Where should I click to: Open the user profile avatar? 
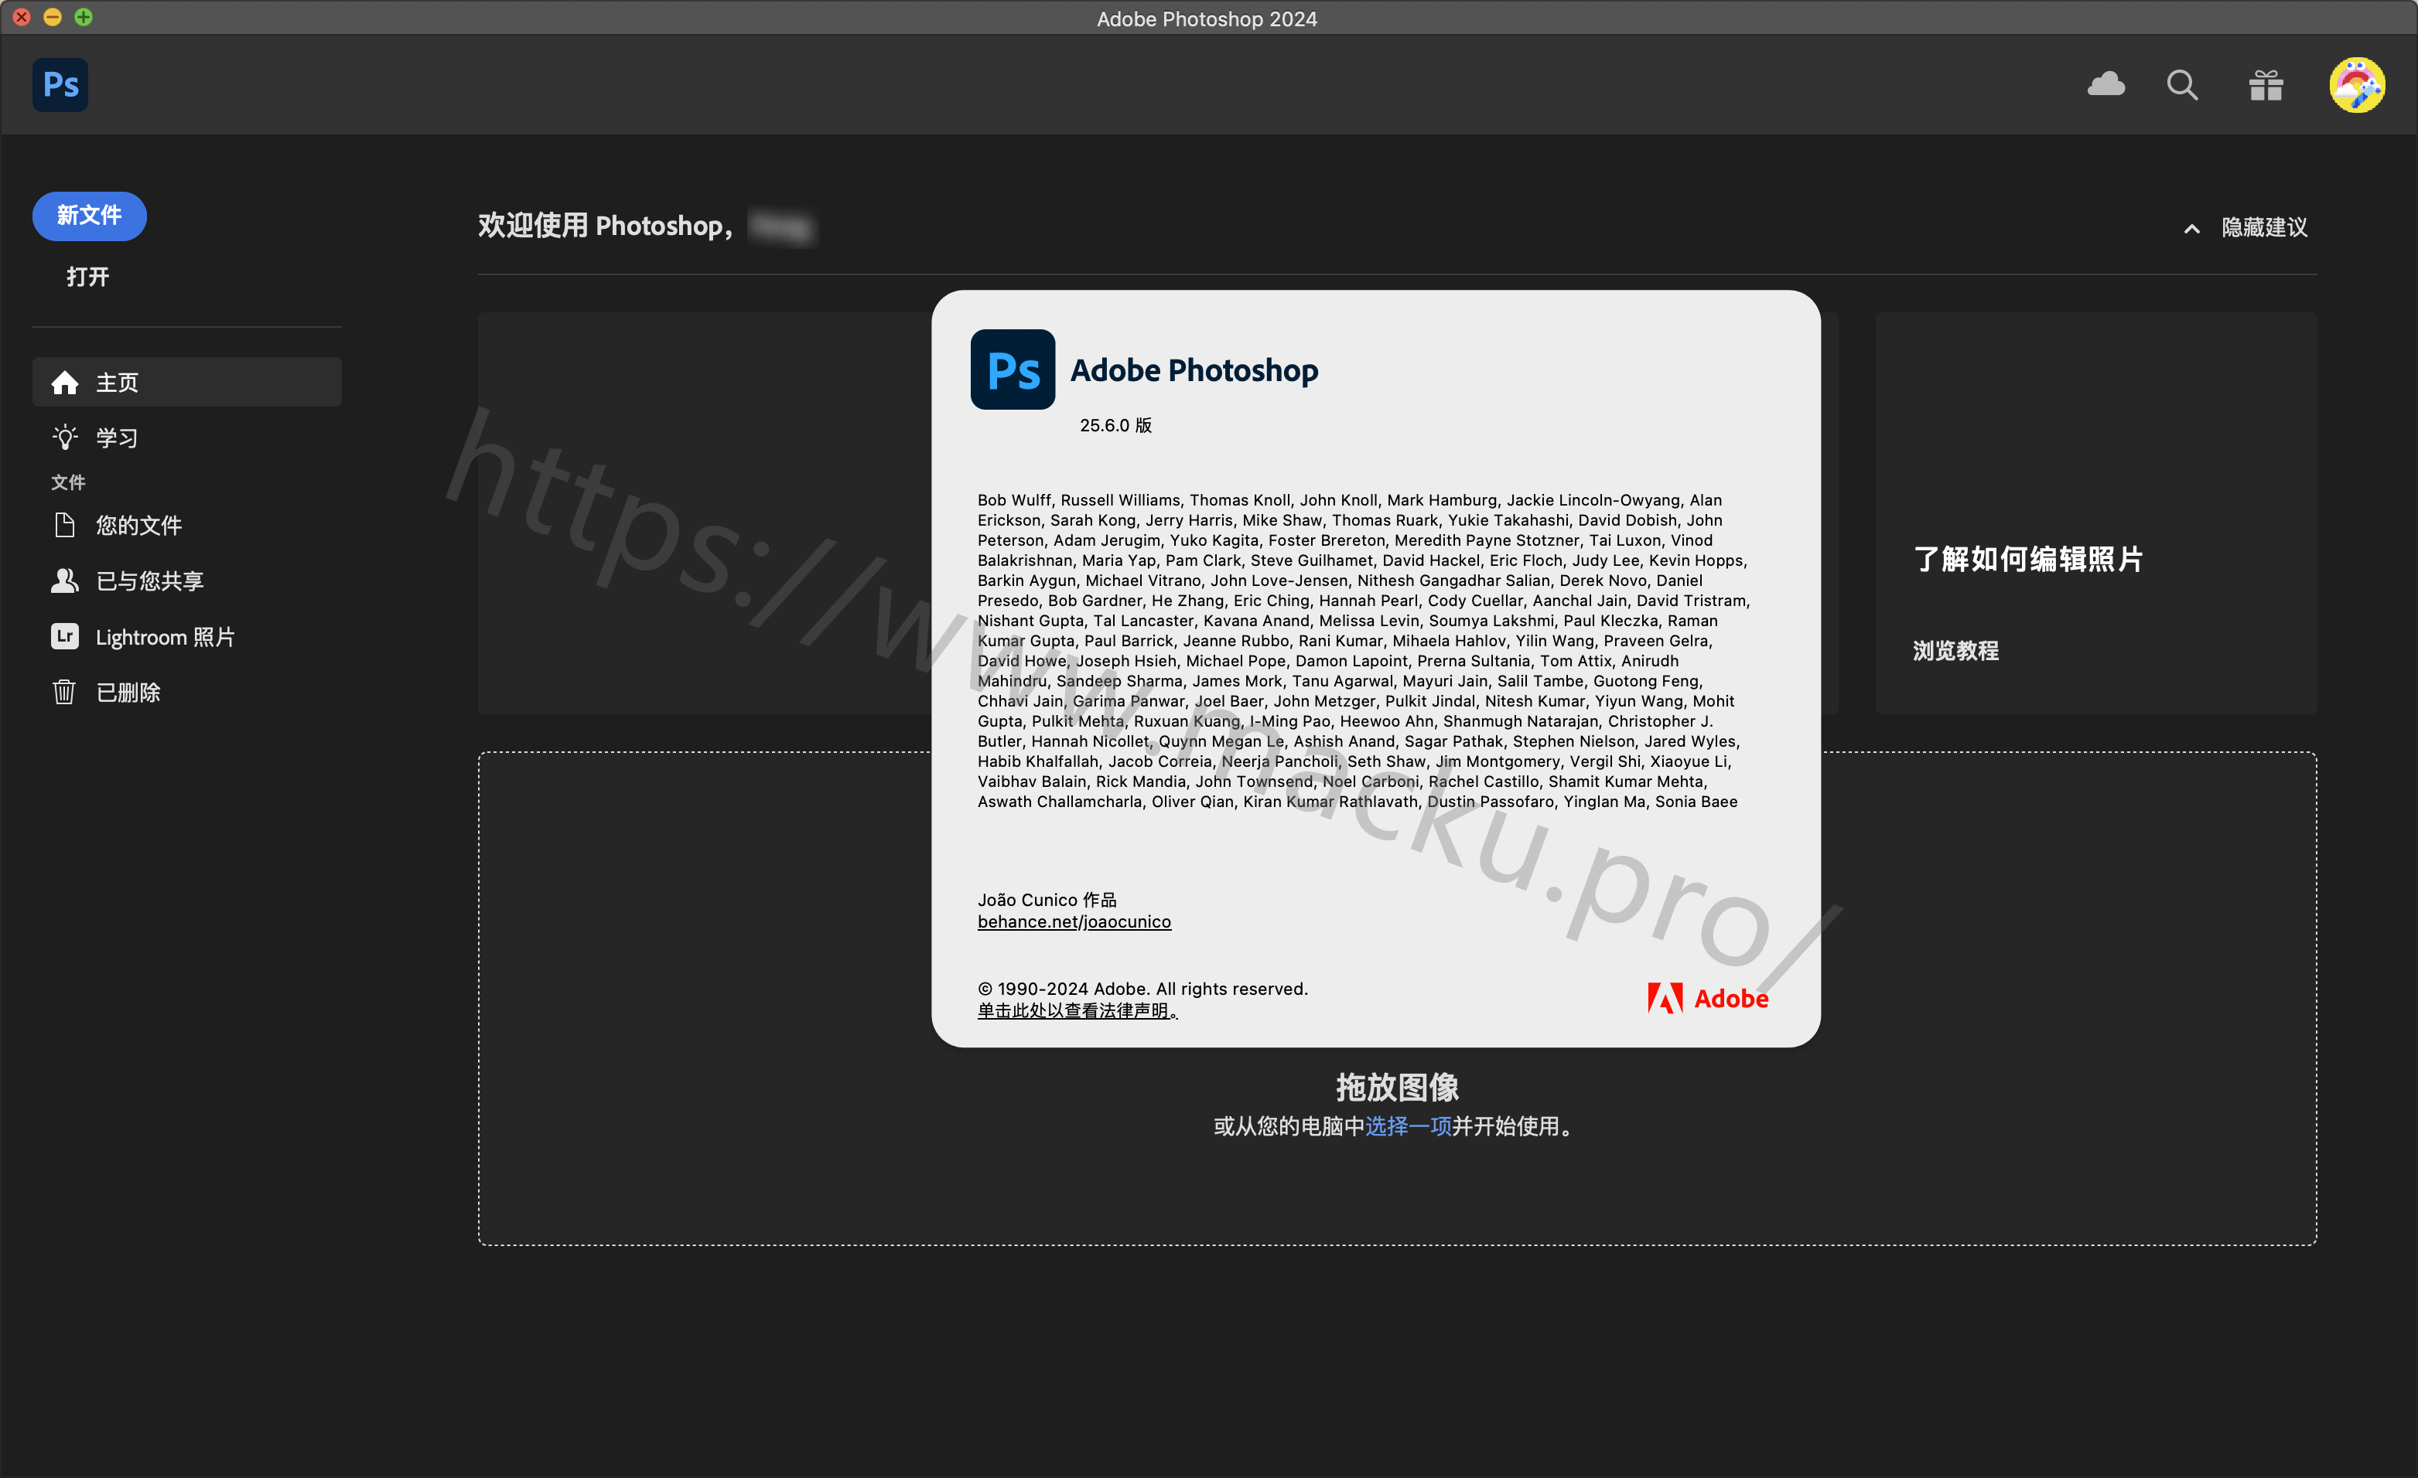[x=2357, y=85]
